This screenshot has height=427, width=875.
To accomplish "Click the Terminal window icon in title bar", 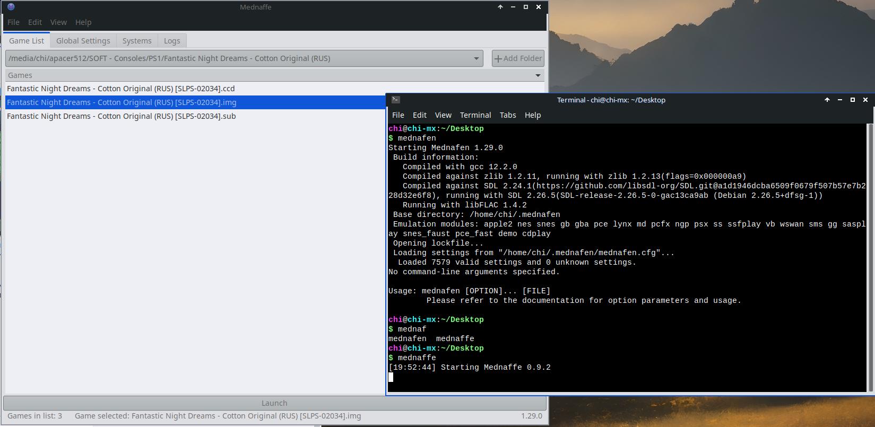I will coord(395,100).
